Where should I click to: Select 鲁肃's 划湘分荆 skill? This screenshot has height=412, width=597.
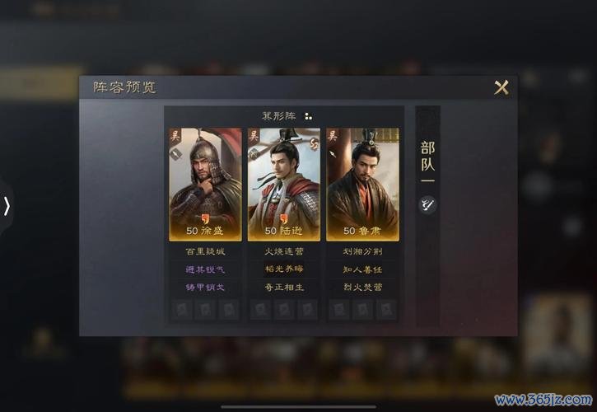point(362,251)
